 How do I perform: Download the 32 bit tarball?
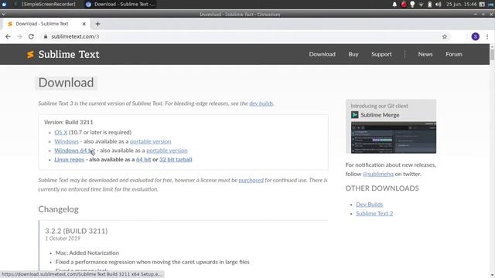tap(176, 160)
